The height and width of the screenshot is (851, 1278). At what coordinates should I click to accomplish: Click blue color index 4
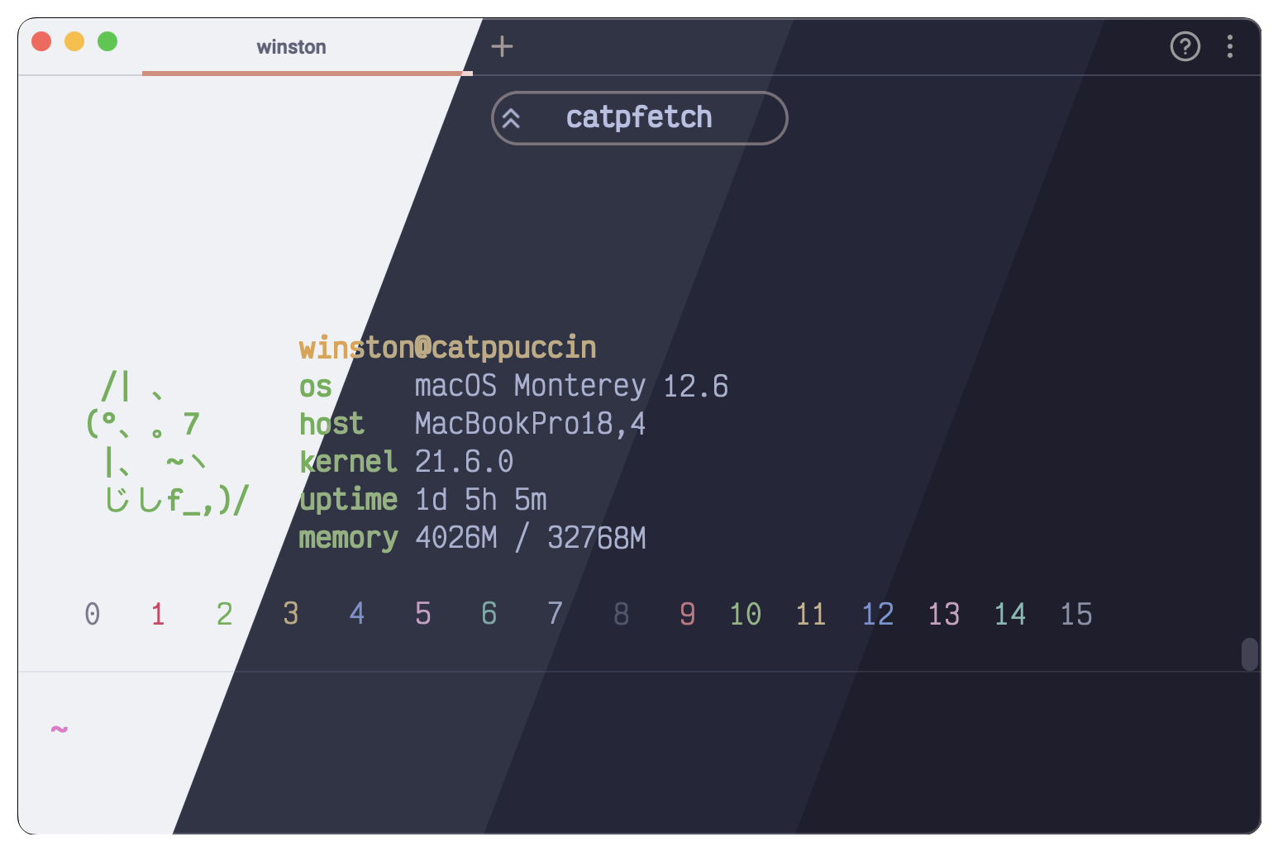point(357,614)
